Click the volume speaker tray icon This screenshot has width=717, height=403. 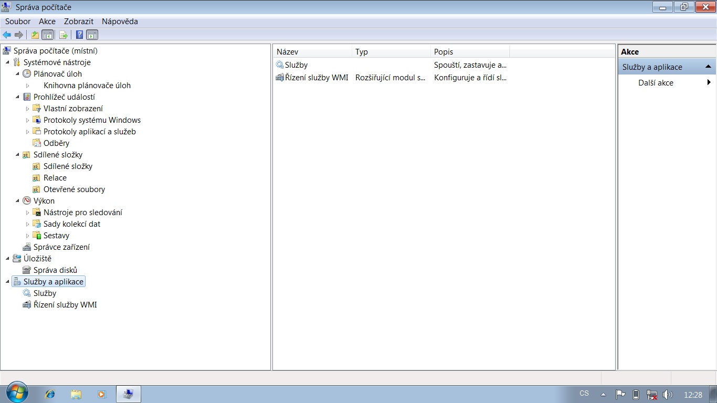(x=668, y=395)
